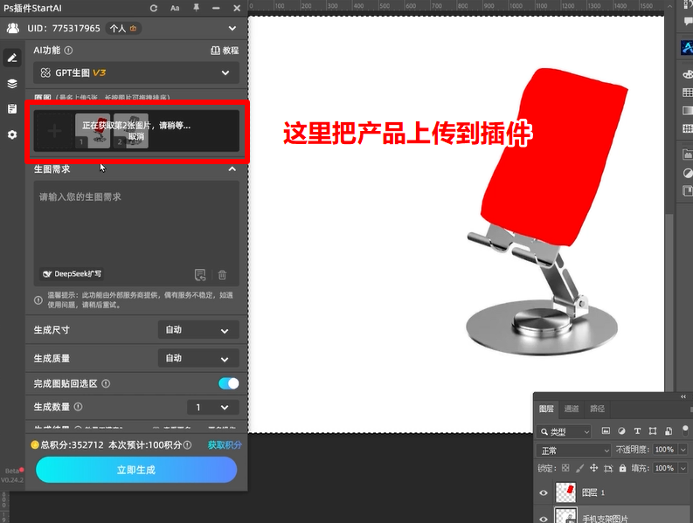Select uploaded image thumbnail number 2
The height and width of the screenshot is (523, 693).
tap(131, 131)
